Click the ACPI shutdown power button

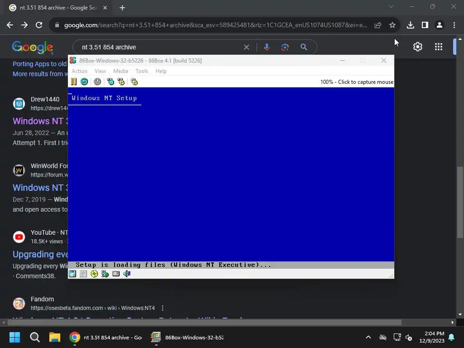97,82
